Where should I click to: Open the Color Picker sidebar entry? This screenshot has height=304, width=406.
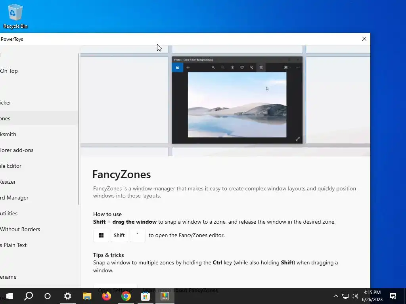point(38,103)
